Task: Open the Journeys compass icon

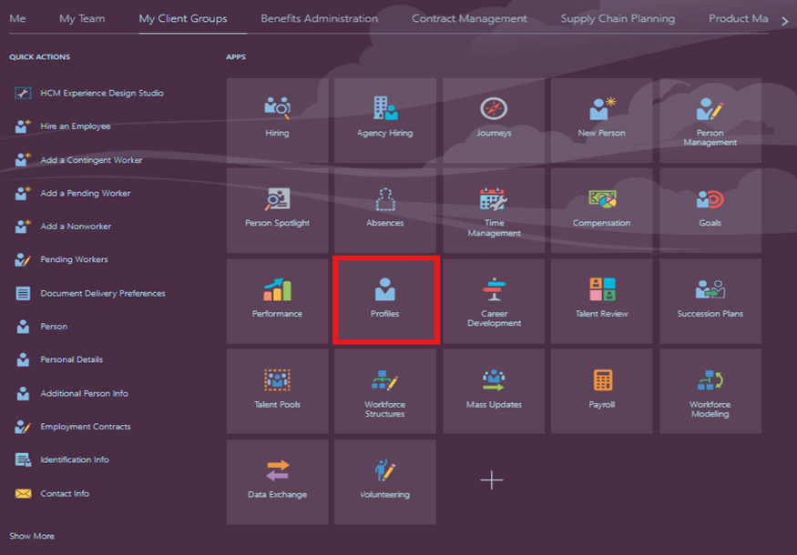Action: coord(494,109)
